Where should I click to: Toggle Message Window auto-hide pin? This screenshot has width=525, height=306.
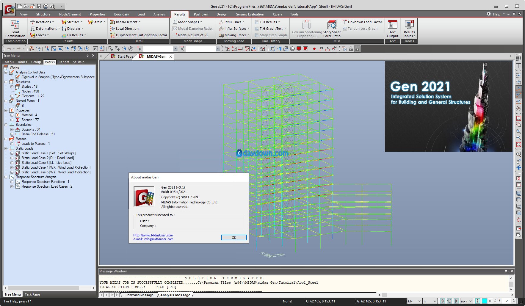[x=506, y=271]
